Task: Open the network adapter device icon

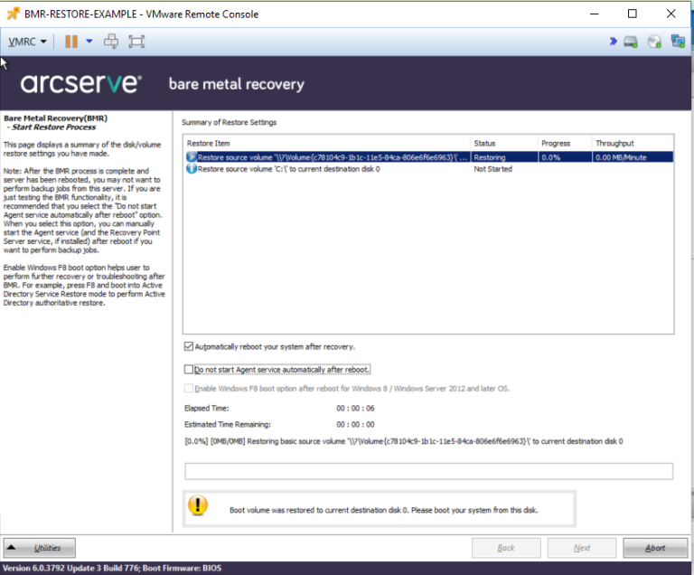Action: (x=678, y=42)
